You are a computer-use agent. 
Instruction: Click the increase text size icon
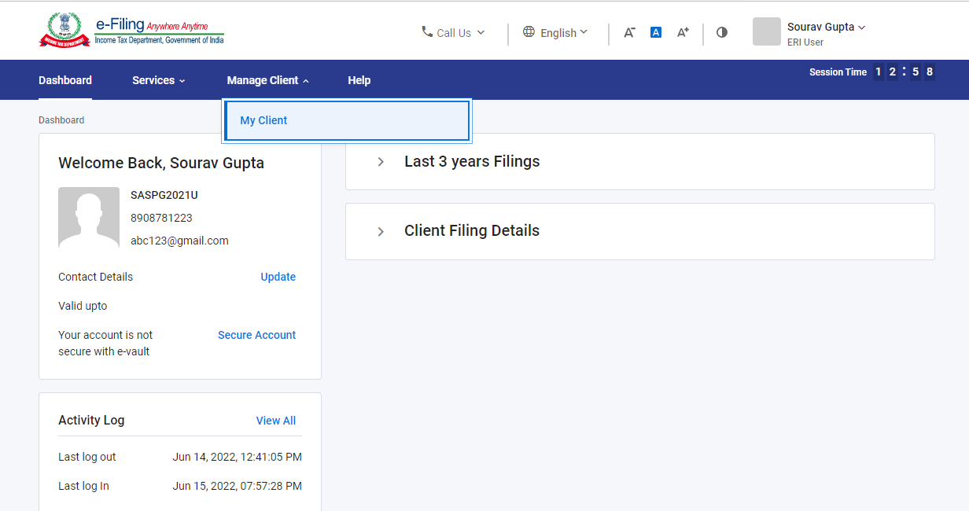(x=682, y=32)
